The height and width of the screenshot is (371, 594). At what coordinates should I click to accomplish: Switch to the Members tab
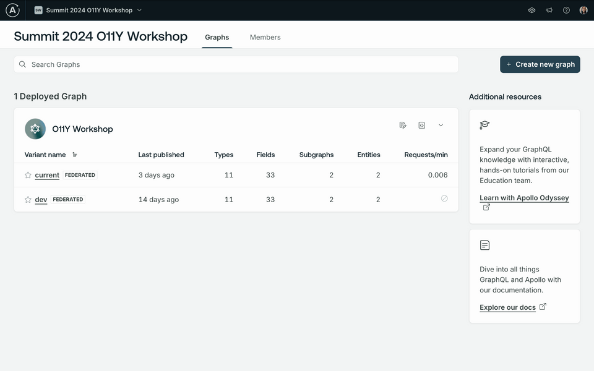(x=265, y=37)
